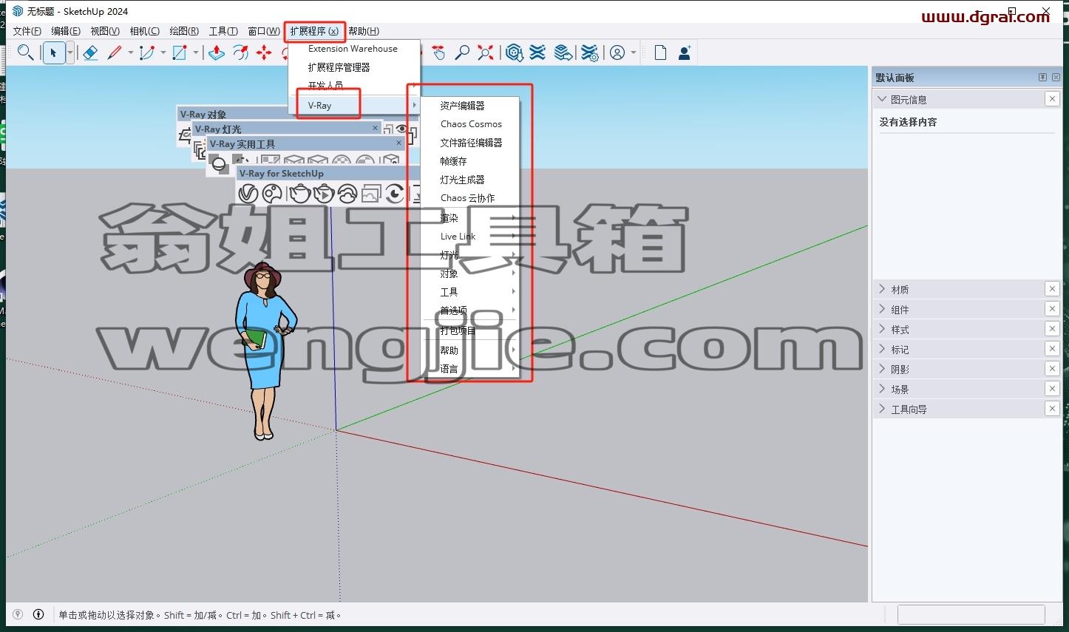Expand the 组件 panel section
Viewport: 1069px width, 632px height.
point(882,309)
